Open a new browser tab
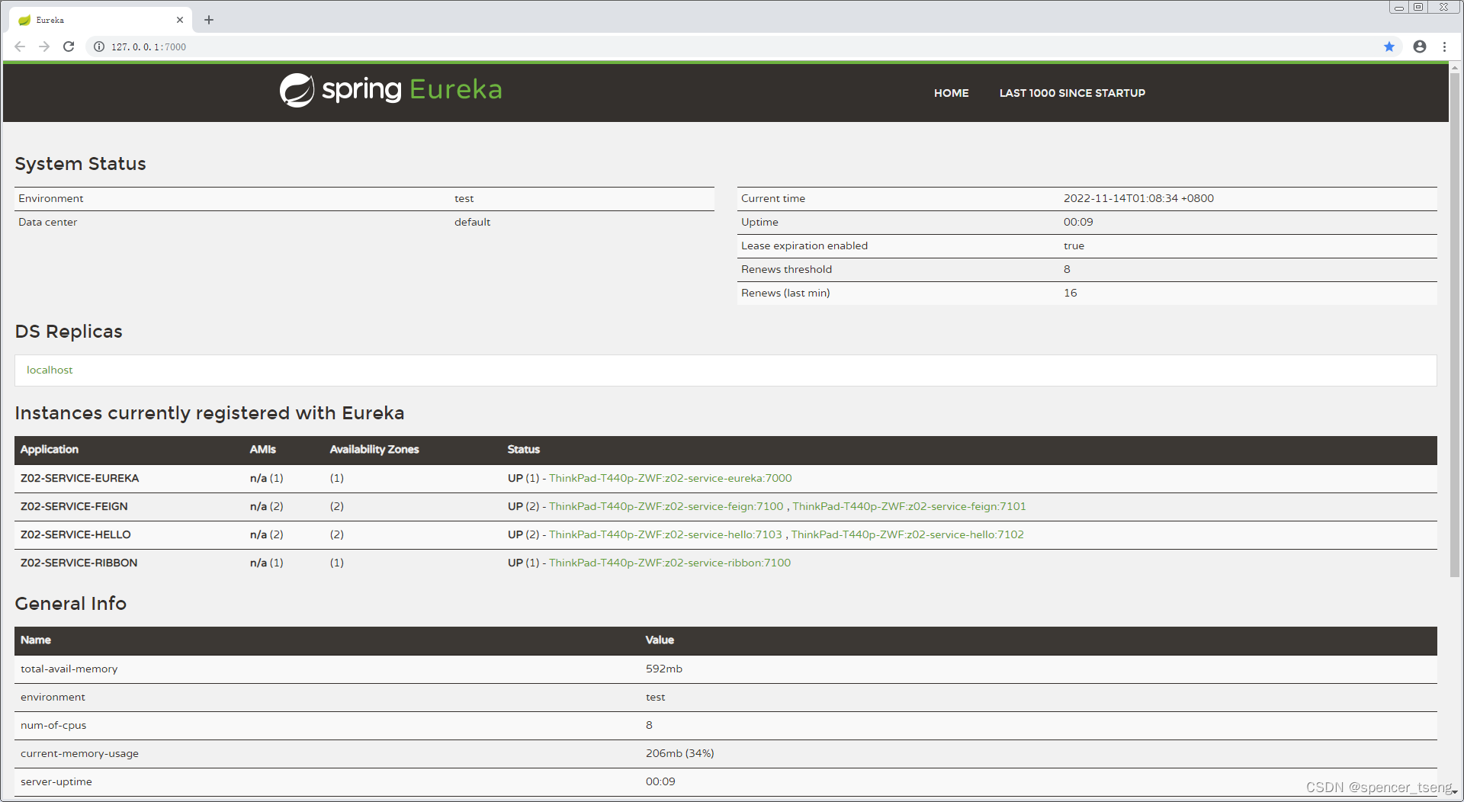 pyautogui.click(x=209, y=20)
